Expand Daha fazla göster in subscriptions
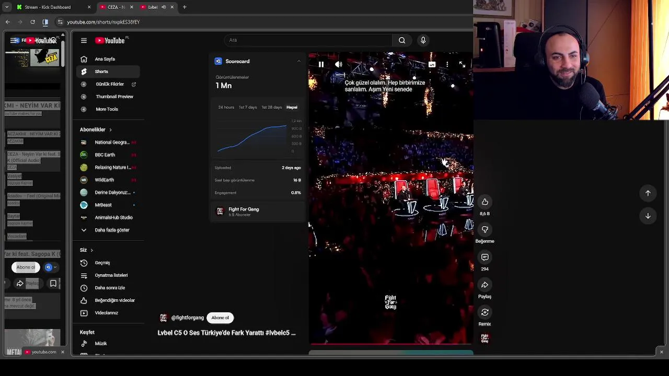 pos(108,230)
